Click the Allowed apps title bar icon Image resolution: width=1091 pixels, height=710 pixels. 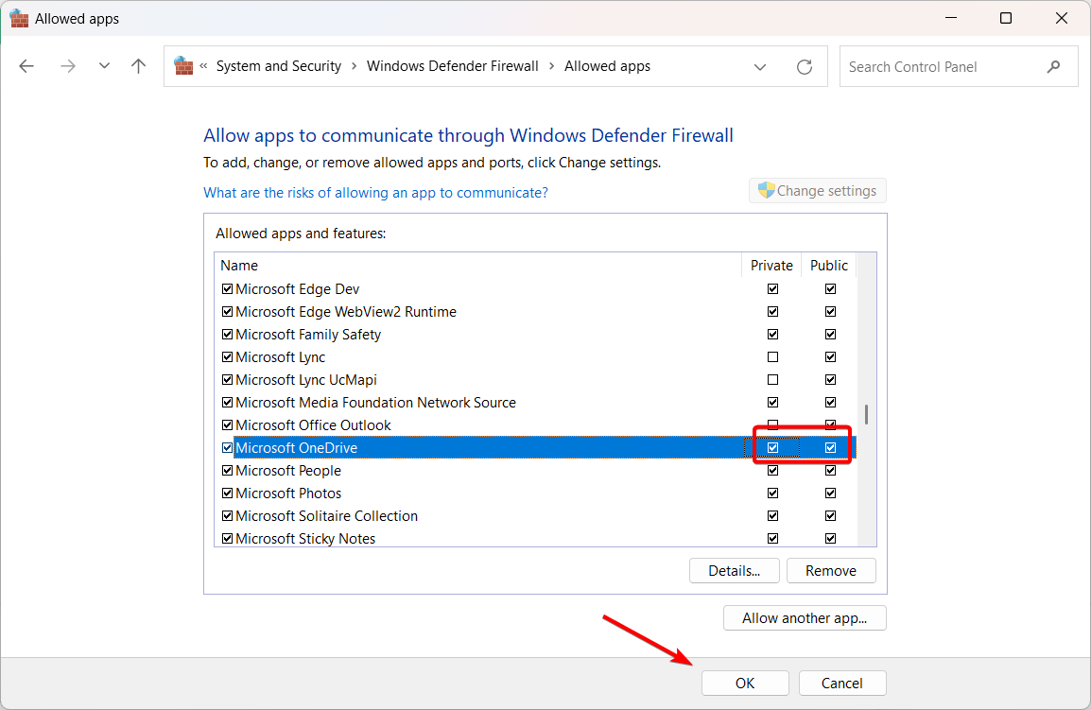[19, 18]
